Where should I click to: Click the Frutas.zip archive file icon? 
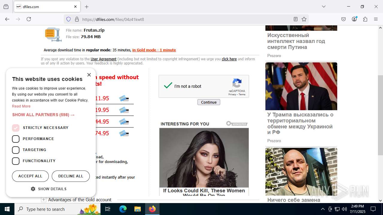(53, 34)
